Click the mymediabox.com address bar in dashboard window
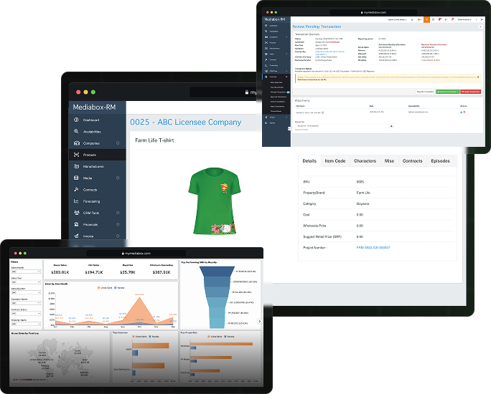The height and width of the screenshot is (394, 491). click(x=136, y=254)
